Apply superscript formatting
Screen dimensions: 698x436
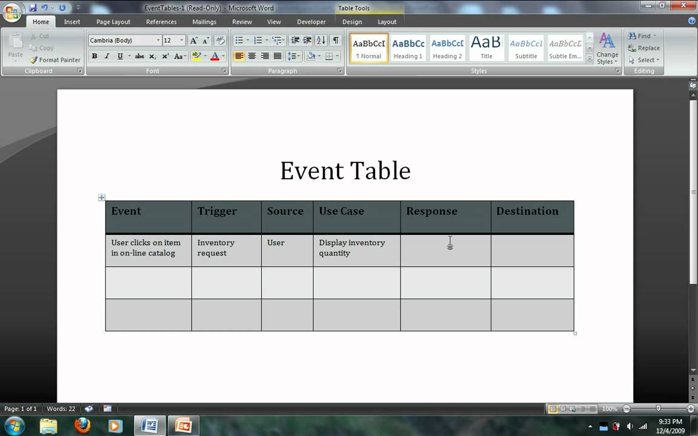click(x=165, y=56)
